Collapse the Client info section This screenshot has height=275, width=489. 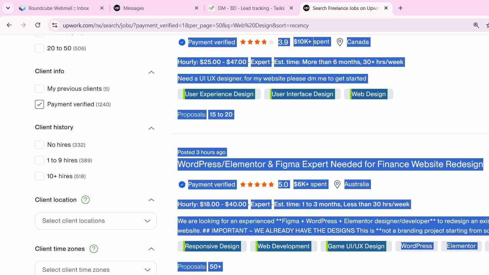tap(151, 72)
